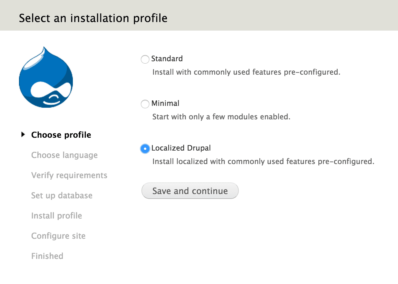Select the Minimal radio button

tap(145, 104)
